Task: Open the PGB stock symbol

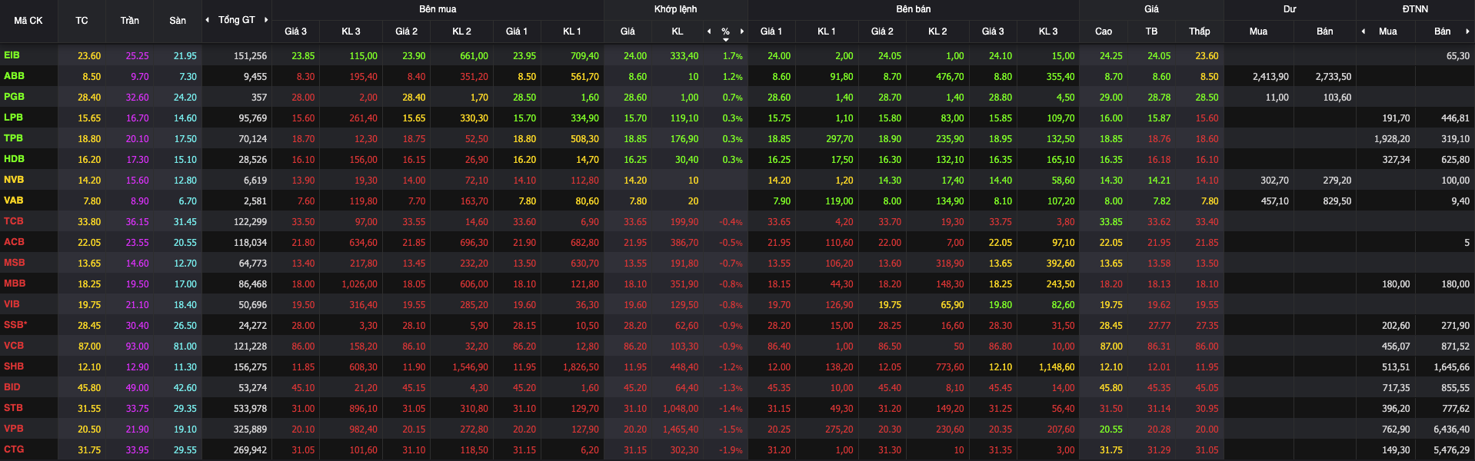Action: [14, 97]
